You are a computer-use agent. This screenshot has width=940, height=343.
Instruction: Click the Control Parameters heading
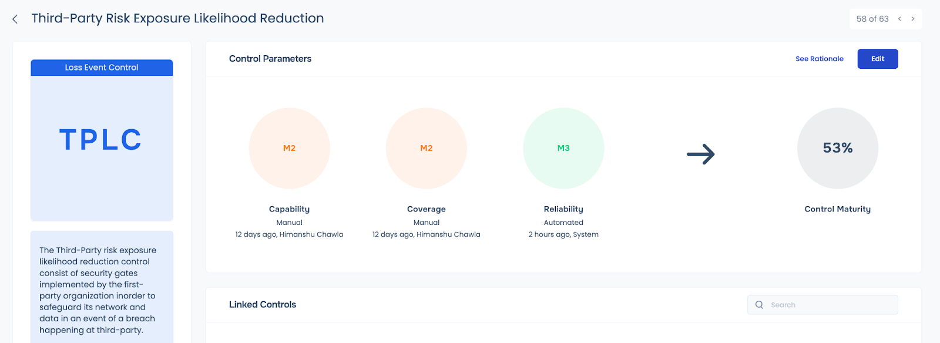coord(270,59)
